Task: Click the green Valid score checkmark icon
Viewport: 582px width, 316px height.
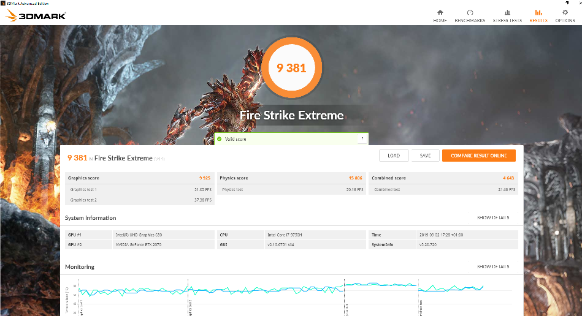Action: pyautogui.click(x=220, y=139)
